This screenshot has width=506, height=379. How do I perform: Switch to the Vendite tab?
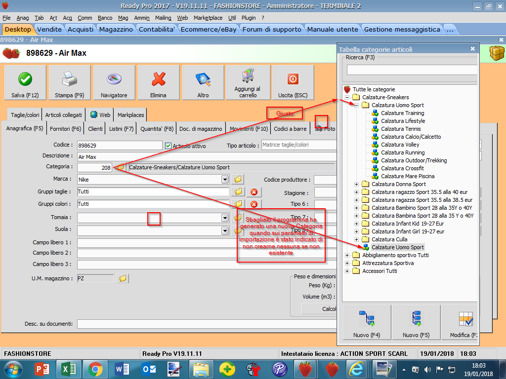pos(49,29)
